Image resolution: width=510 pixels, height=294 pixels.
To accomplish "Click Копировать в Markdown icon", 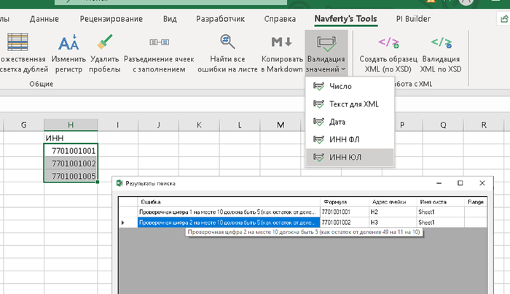I will pos(281,44).
